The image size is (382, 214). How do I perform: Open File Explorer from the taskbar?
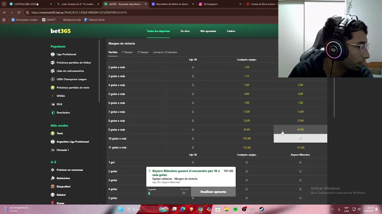click(x=227, y=209)
